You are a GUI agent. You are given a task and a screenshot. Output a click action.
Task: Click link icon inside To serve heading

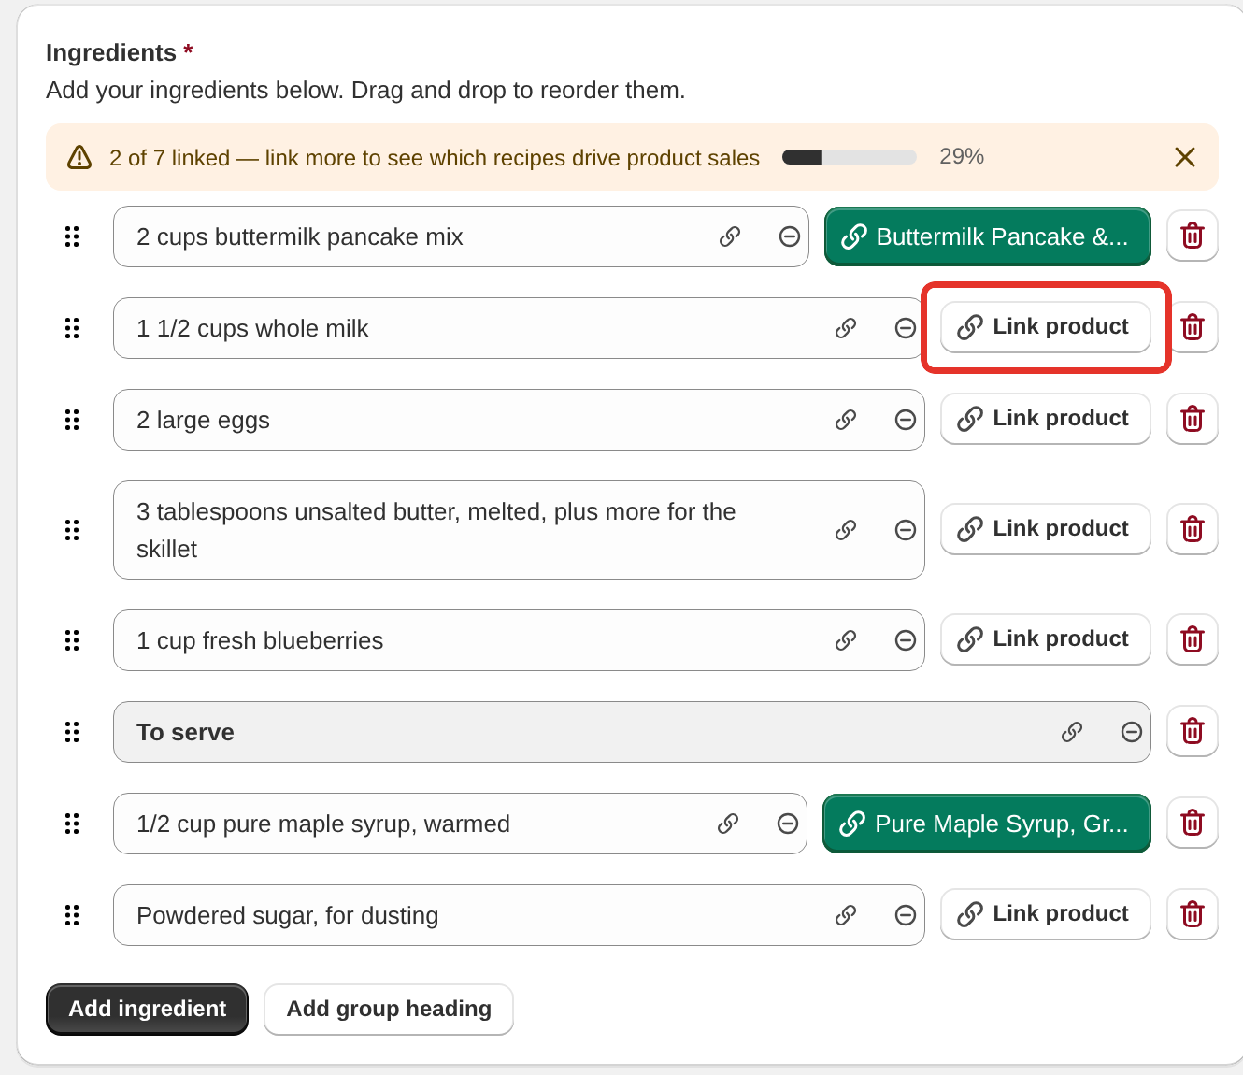tap(1072, 732)
